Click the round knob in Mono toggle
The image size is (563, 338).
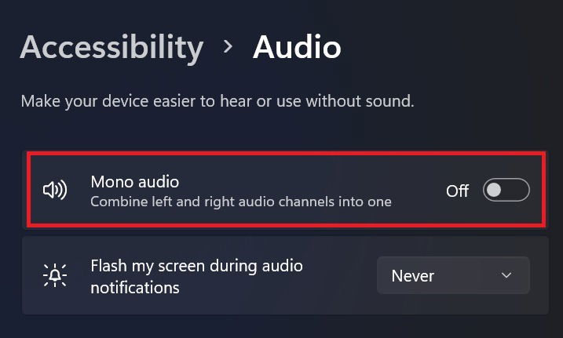click(495, 190)
